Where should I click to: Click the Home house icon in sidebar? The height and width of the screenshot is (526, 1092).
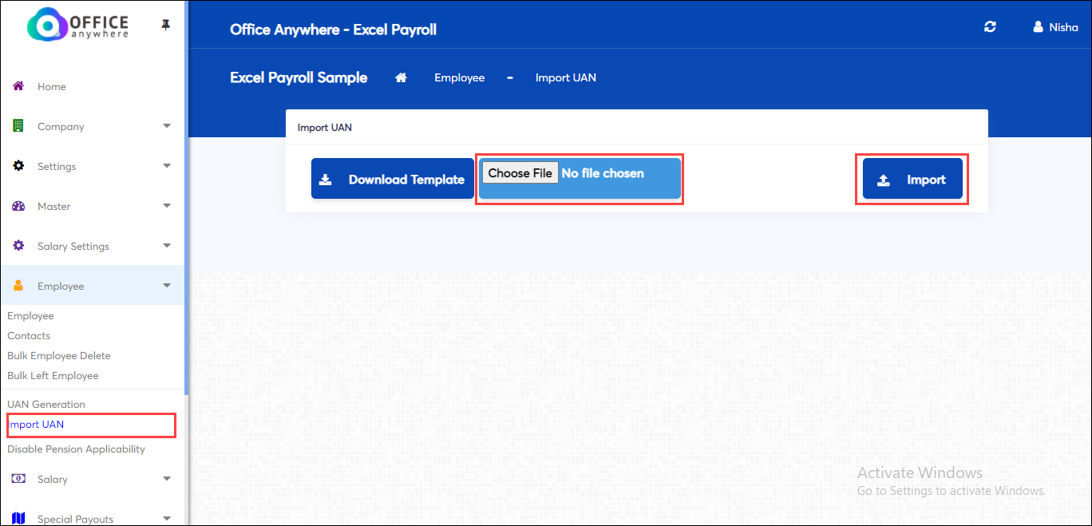(x=18, y=86)
